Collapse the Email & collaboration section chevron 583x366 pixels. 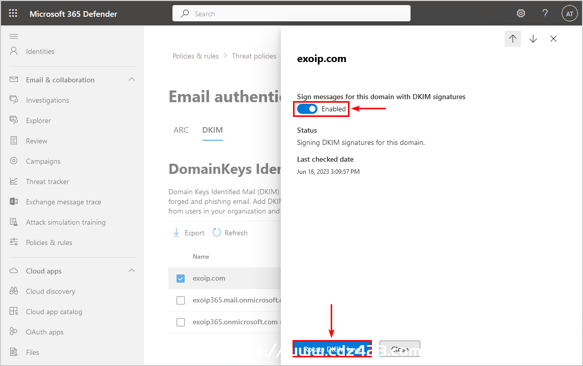tap(132, 79)
